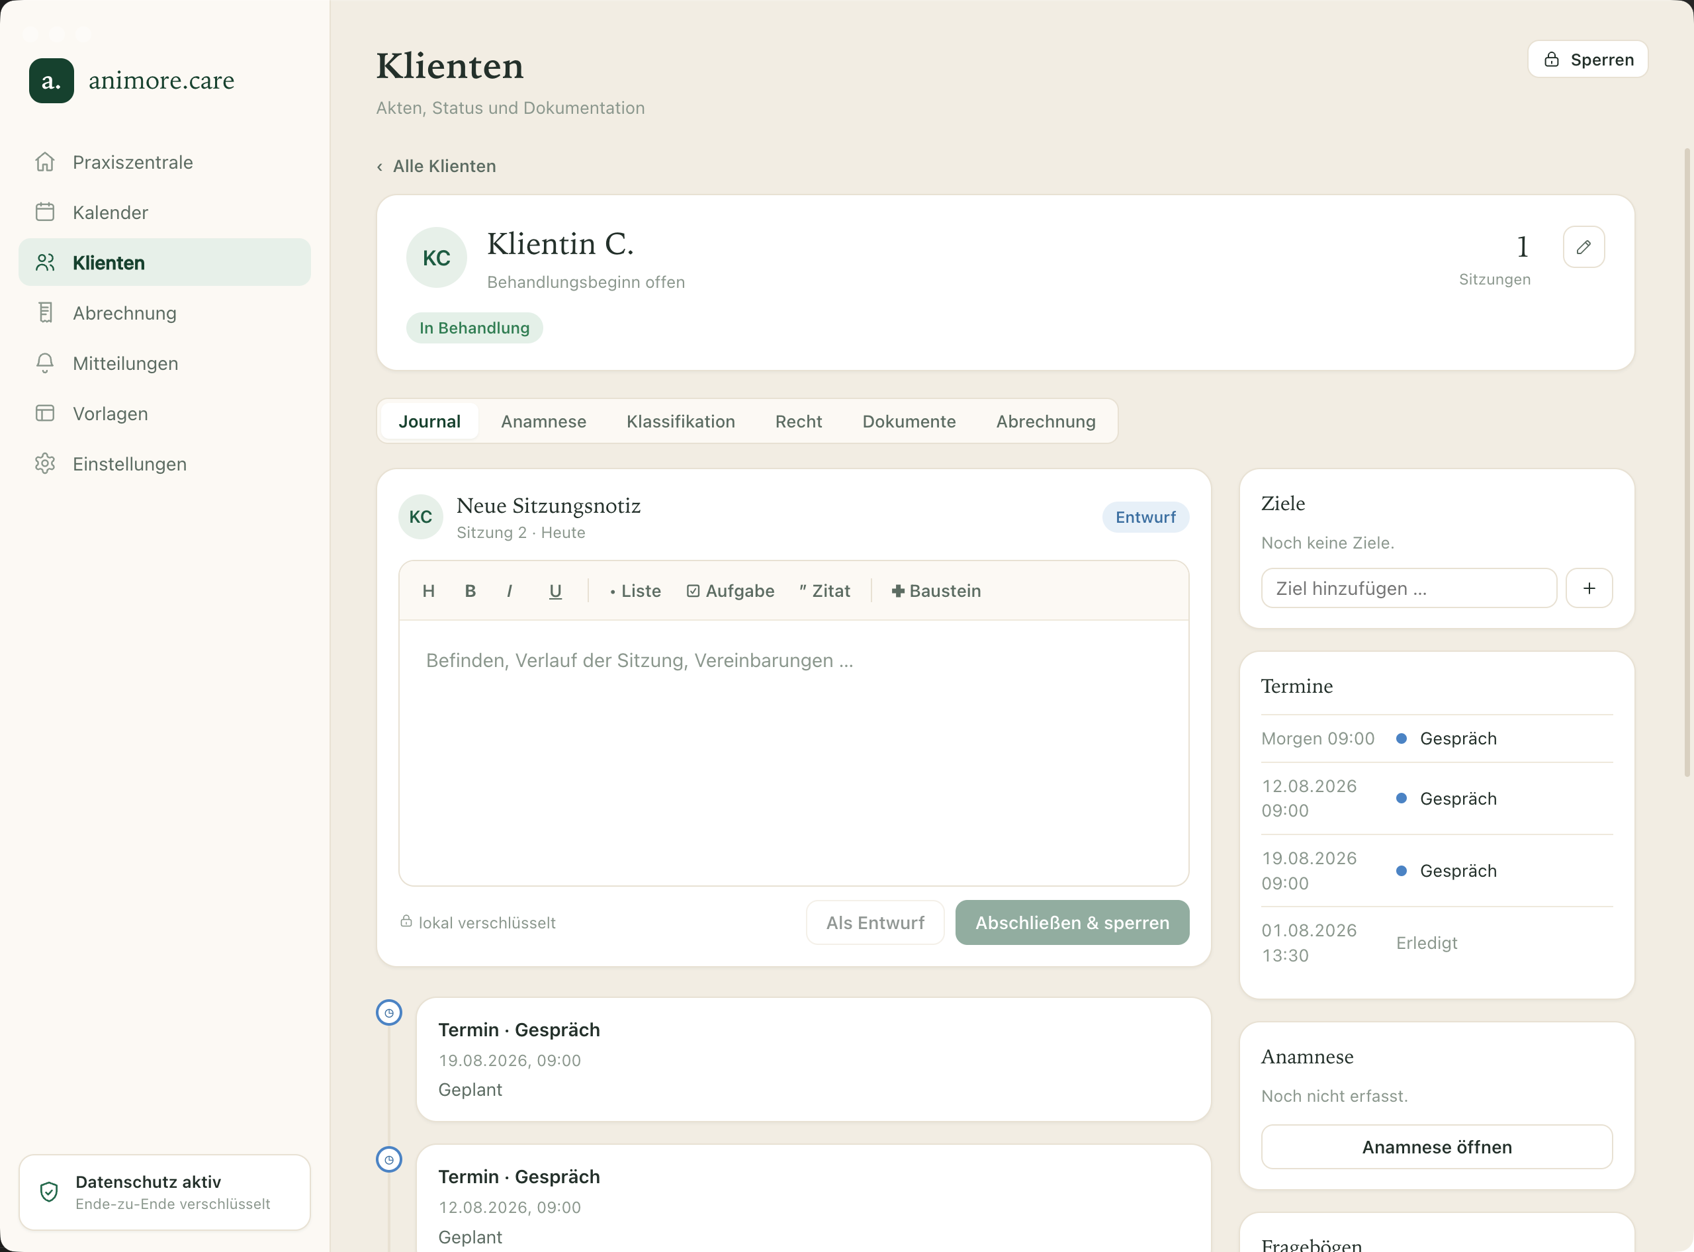Click the Sitzungen count of 1
The height and width of the screenshot is (1252, 1694).
(x=1522, y=246)
